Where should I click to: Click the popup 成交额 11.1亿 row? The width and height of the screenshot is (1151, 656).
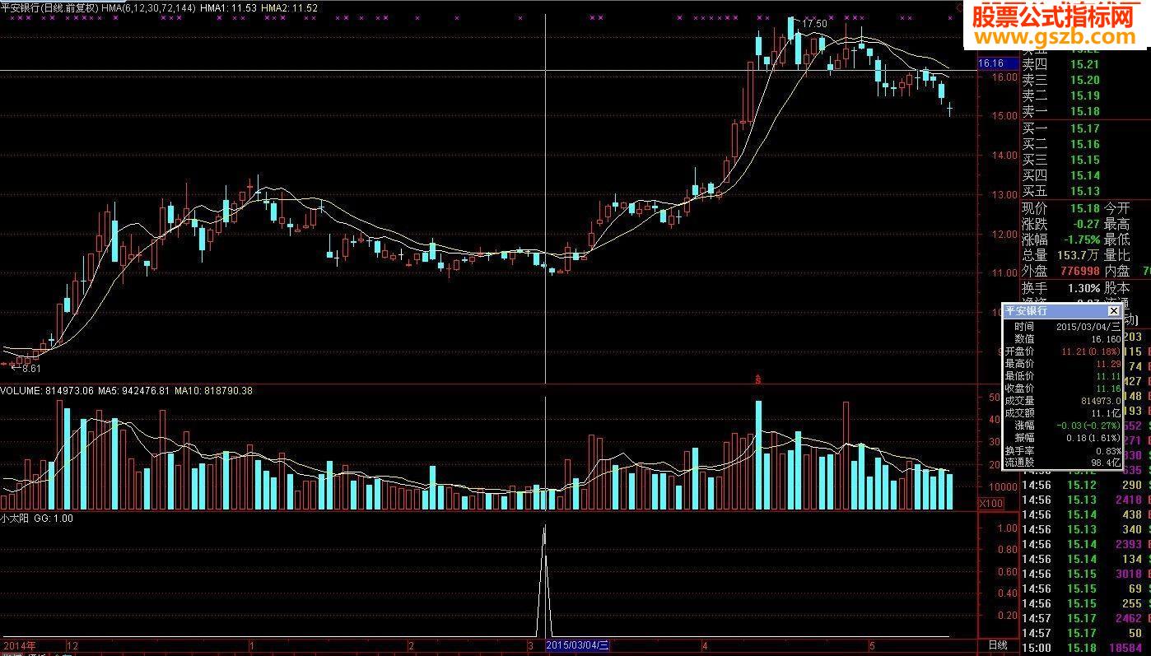pos(1062,413)
